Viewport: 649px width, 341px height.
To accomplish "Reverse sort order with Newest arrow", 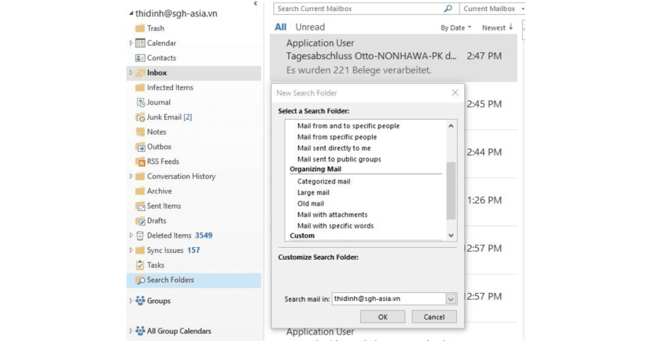I will coord(511,27).
